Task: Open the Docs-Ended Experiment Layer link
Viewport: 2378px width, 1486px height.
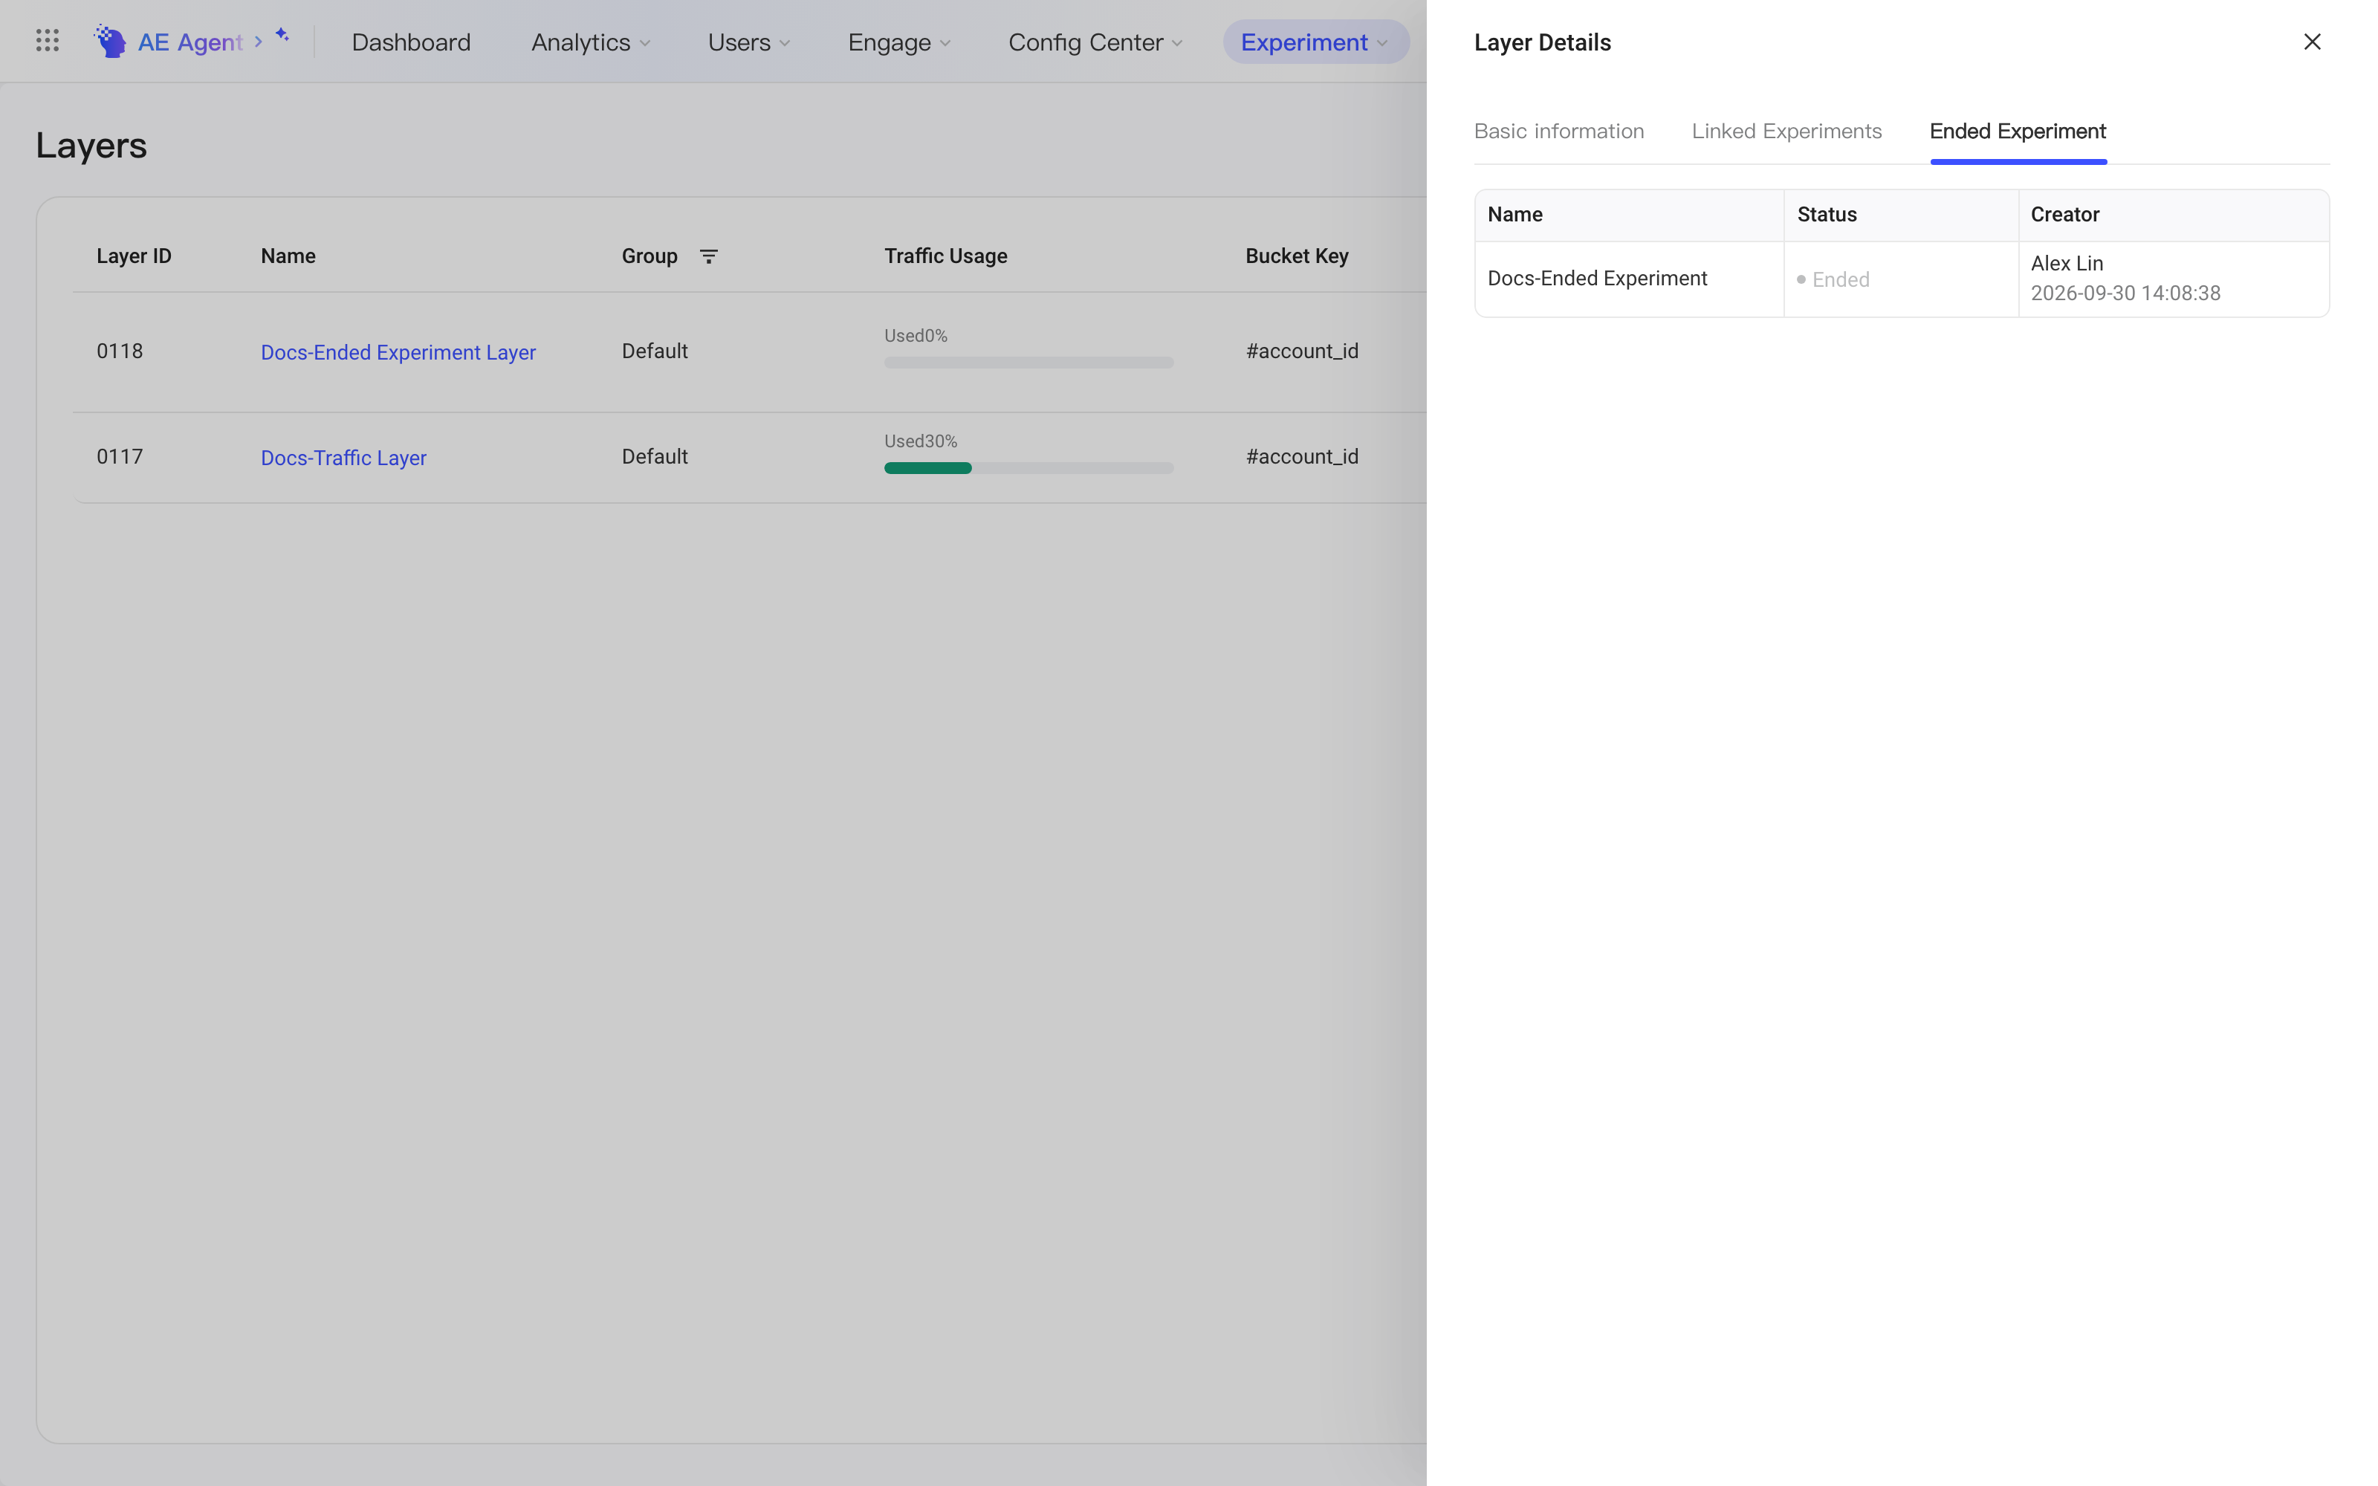Action: [x=398, y=352]
